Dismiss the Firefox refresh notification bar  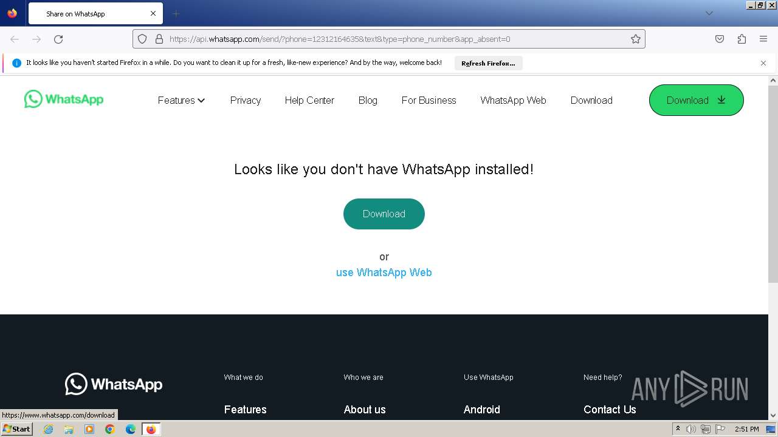[763, 63]
